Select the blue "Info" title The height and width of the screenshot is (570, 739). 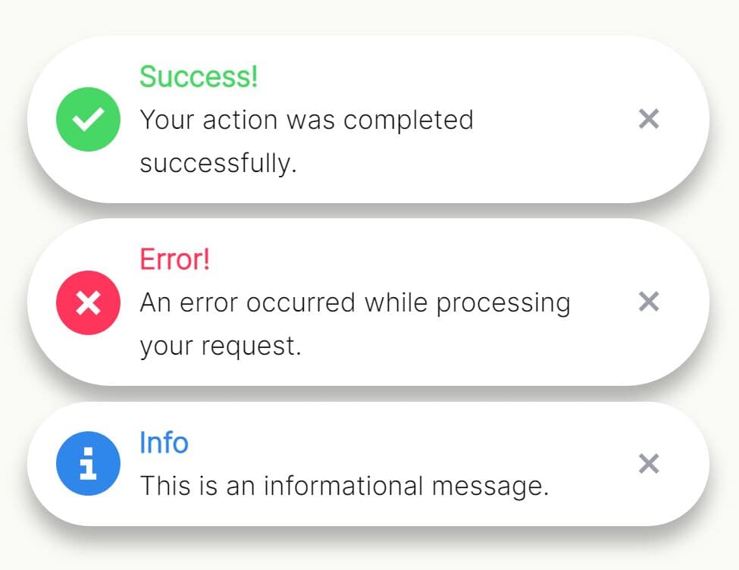(x=164, y=443)
